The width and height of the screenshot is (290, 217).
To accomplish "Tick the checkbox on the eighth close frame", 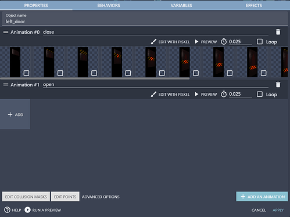I will (x=263, y=73).
